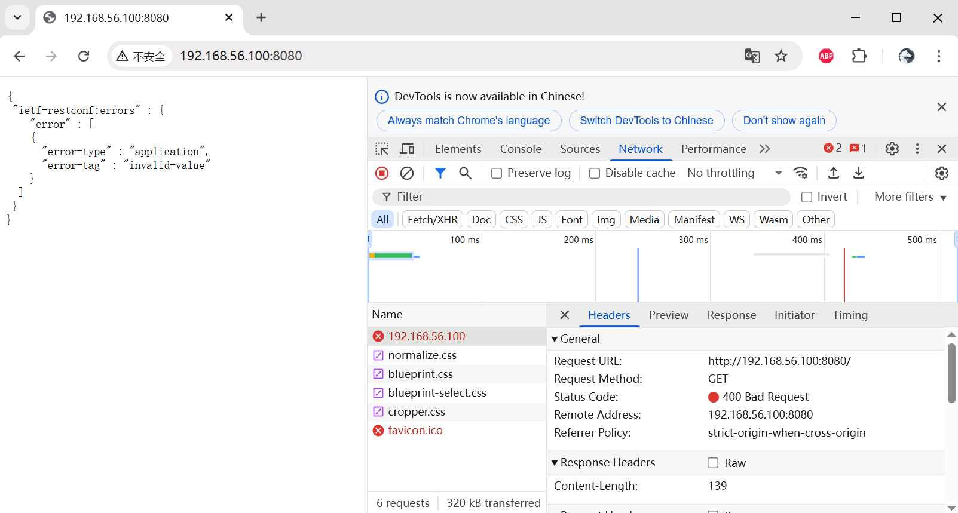Screen dimensions: 958x513
Task: Open the network conditions Wi-Fi icon
Action: coord(801,173)
